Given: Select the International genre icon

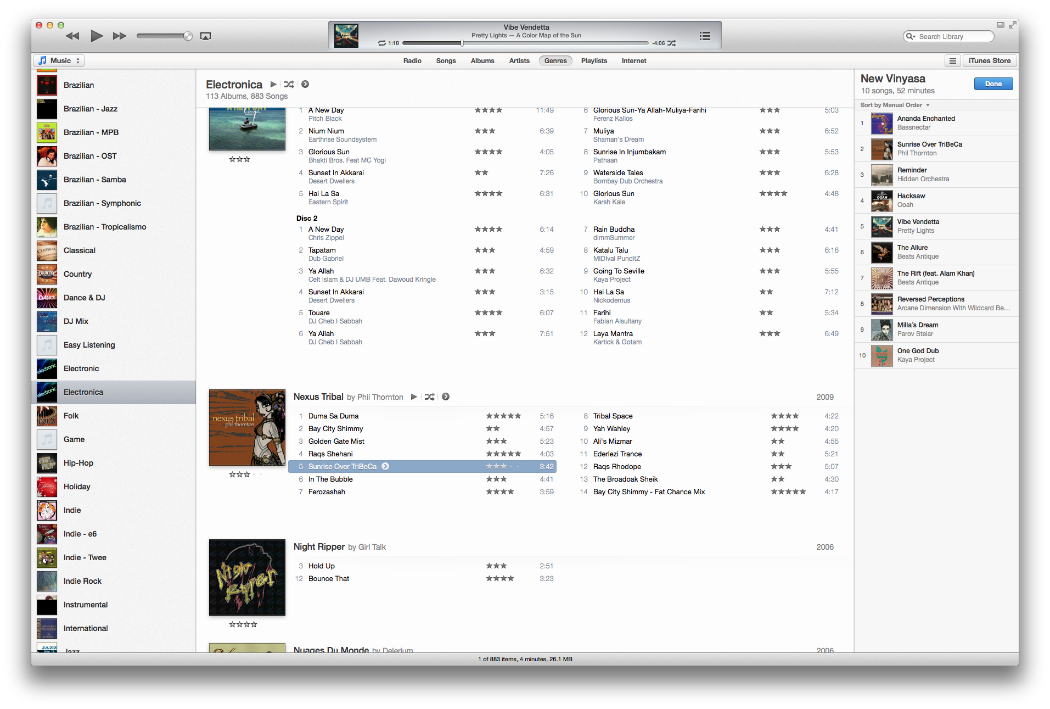Looking at the screenshot, I should point(47,628).
